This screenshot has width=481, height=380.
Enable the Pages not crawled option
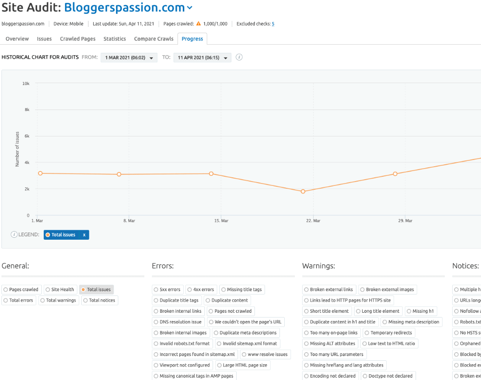[231, 311]
